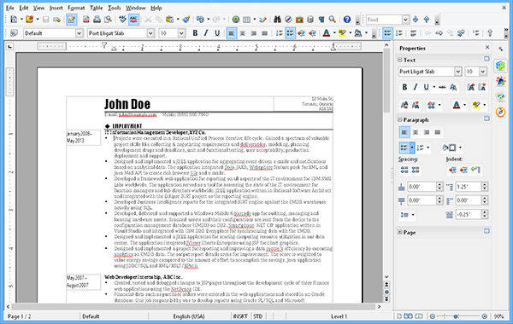
Task: Toggle Underline in the formatting toolbar
Action: [x=217, y=33]
